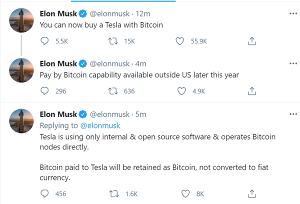
Task: Share the 'buy a Tesla with Bitcoin' tweet
Action: [x=252, y=41]
